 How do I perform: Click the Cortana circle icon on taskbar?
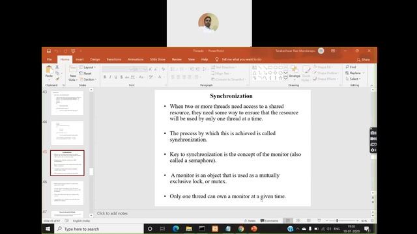150,229
